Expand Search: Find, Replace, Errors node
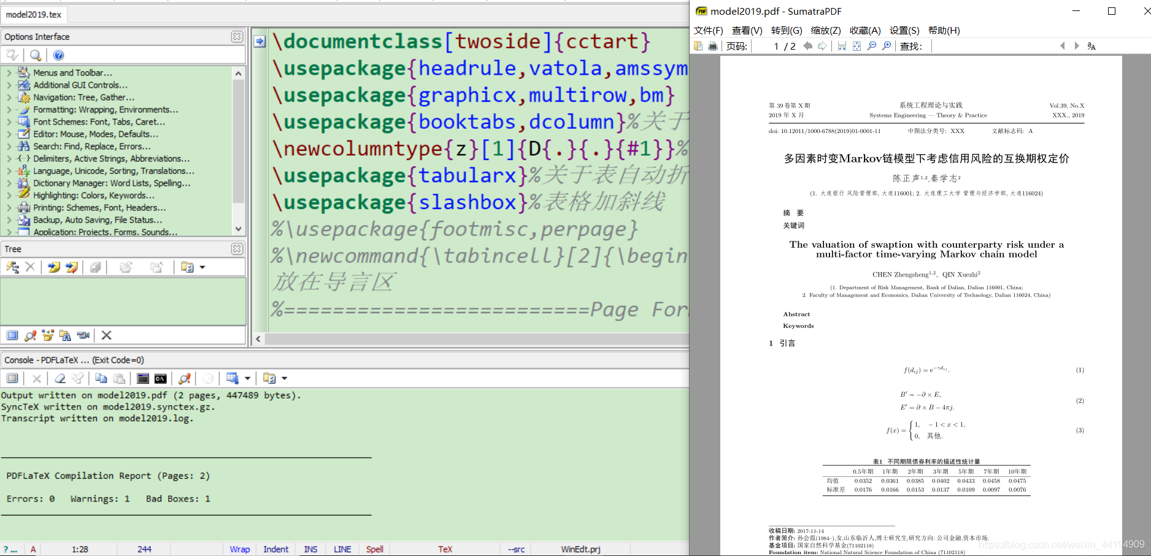This screenshot has width=1151, height=556. click(x=9, y=147)
